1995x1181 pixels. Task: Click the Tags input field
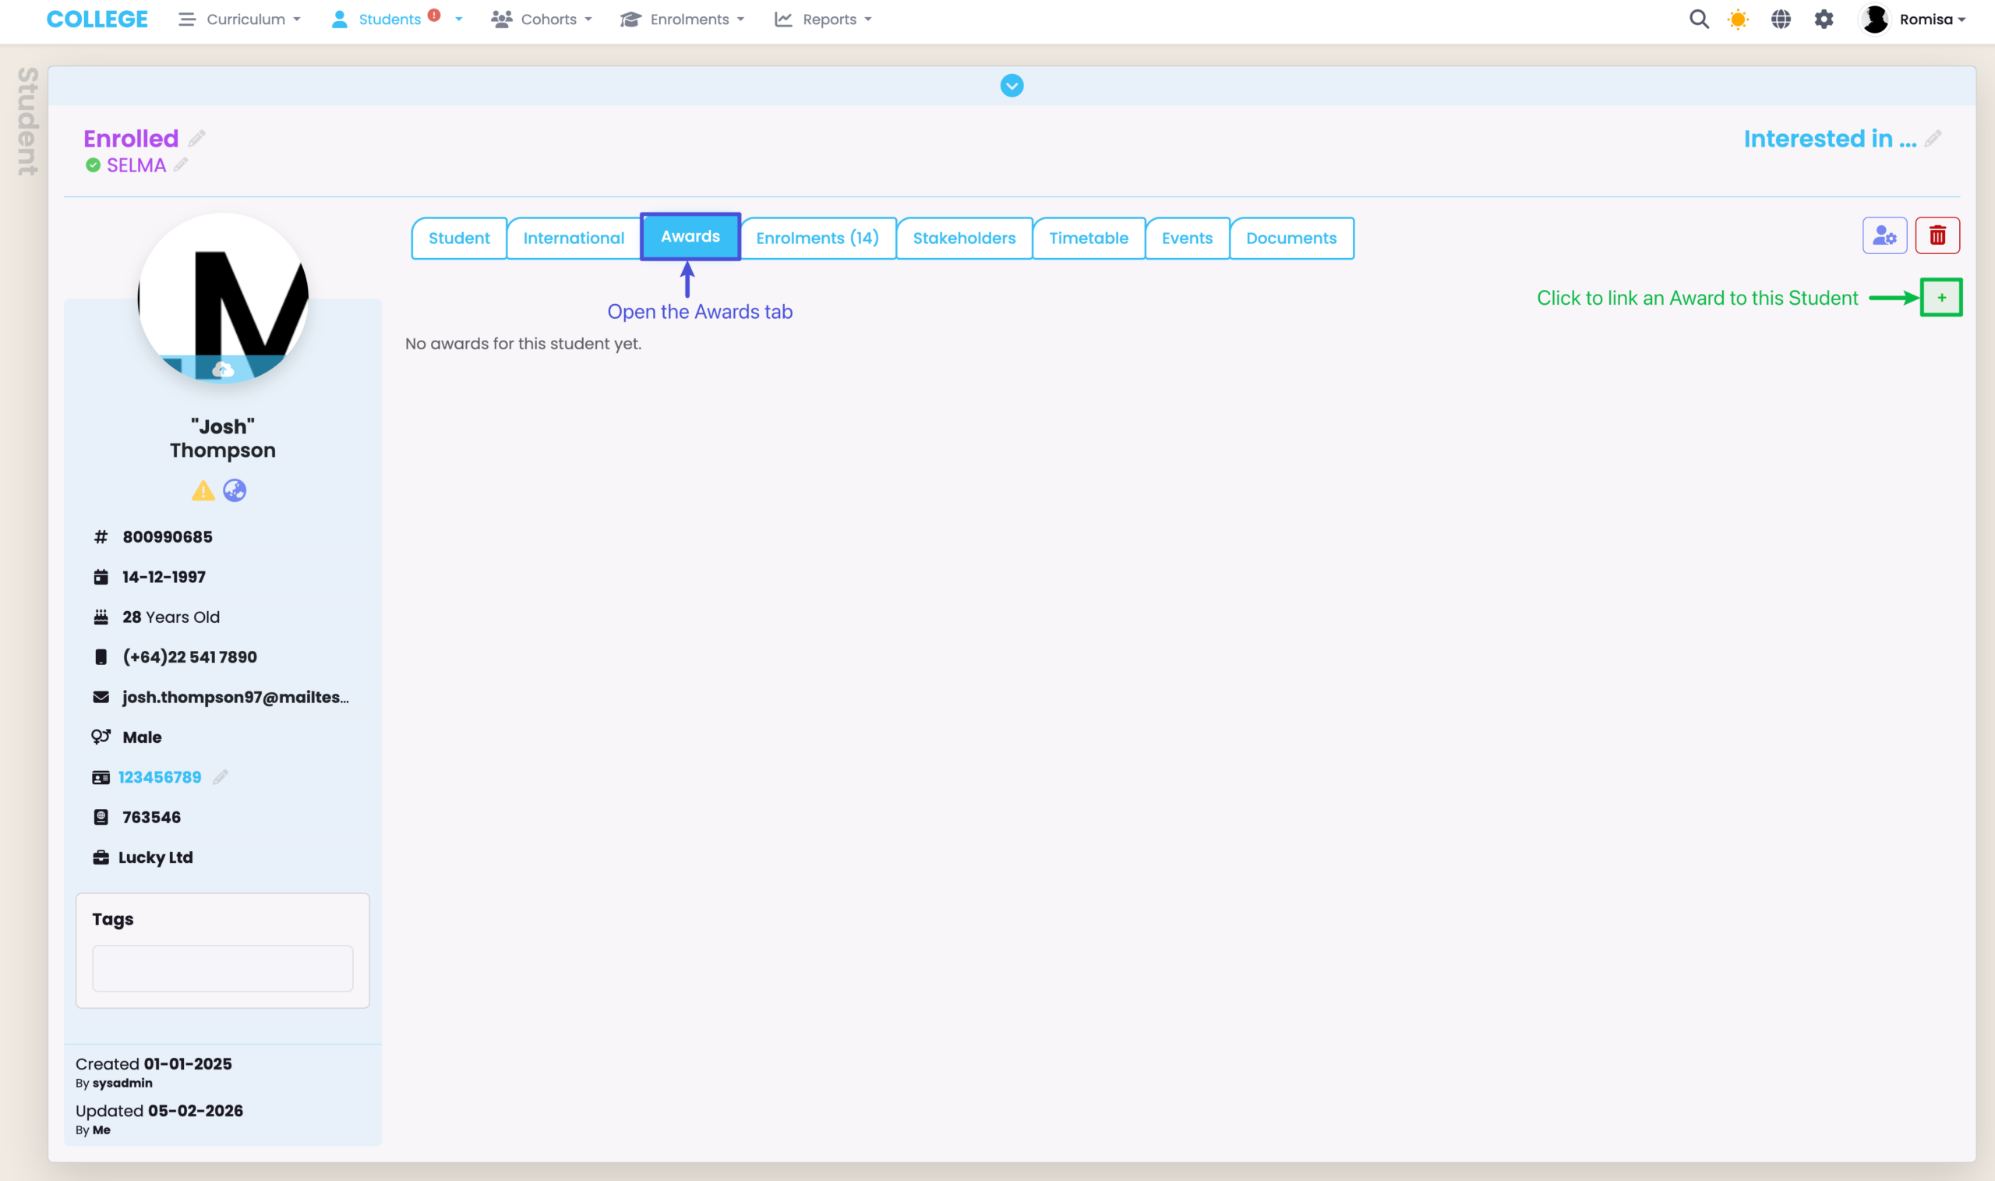222,968
